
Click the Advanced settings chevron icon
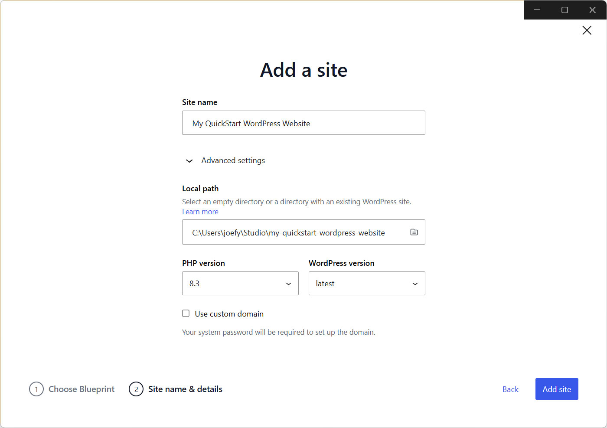[189, 160]
